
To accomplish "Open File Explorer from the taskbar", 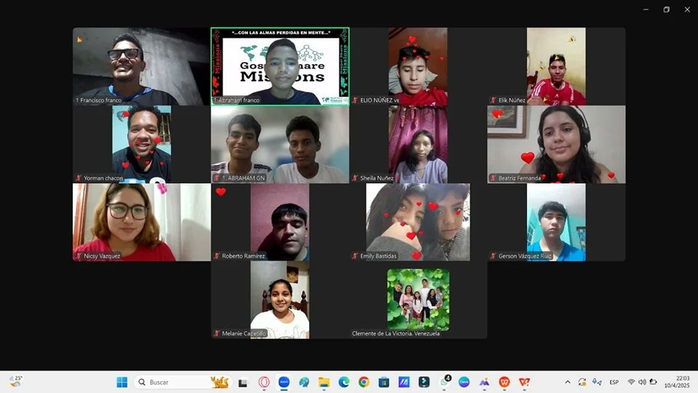I will 324,382.
